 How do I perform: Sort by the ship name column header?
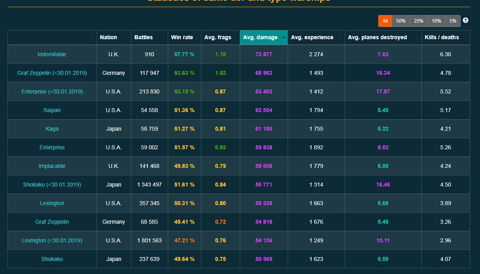52,38
